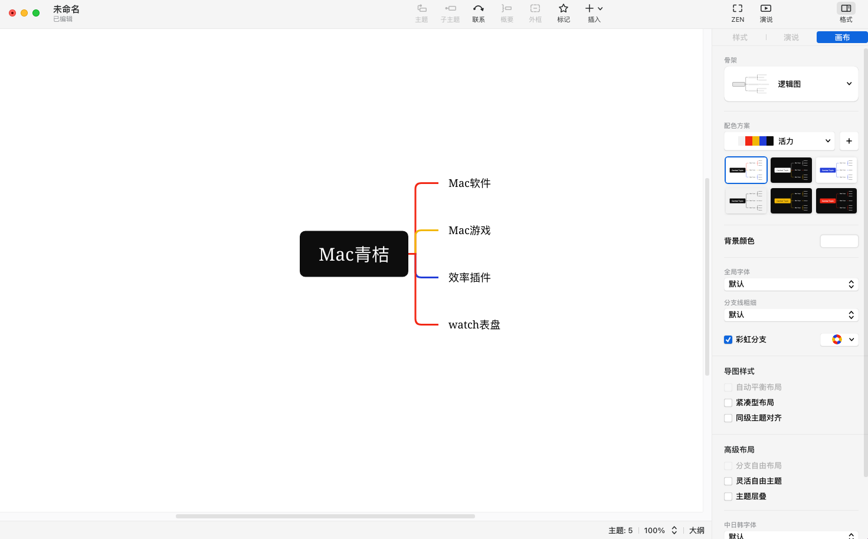The height and width of the screenshot is (539, 868).
Task: Open the Marker (标记) star icon
Action: tap(564, 9)
